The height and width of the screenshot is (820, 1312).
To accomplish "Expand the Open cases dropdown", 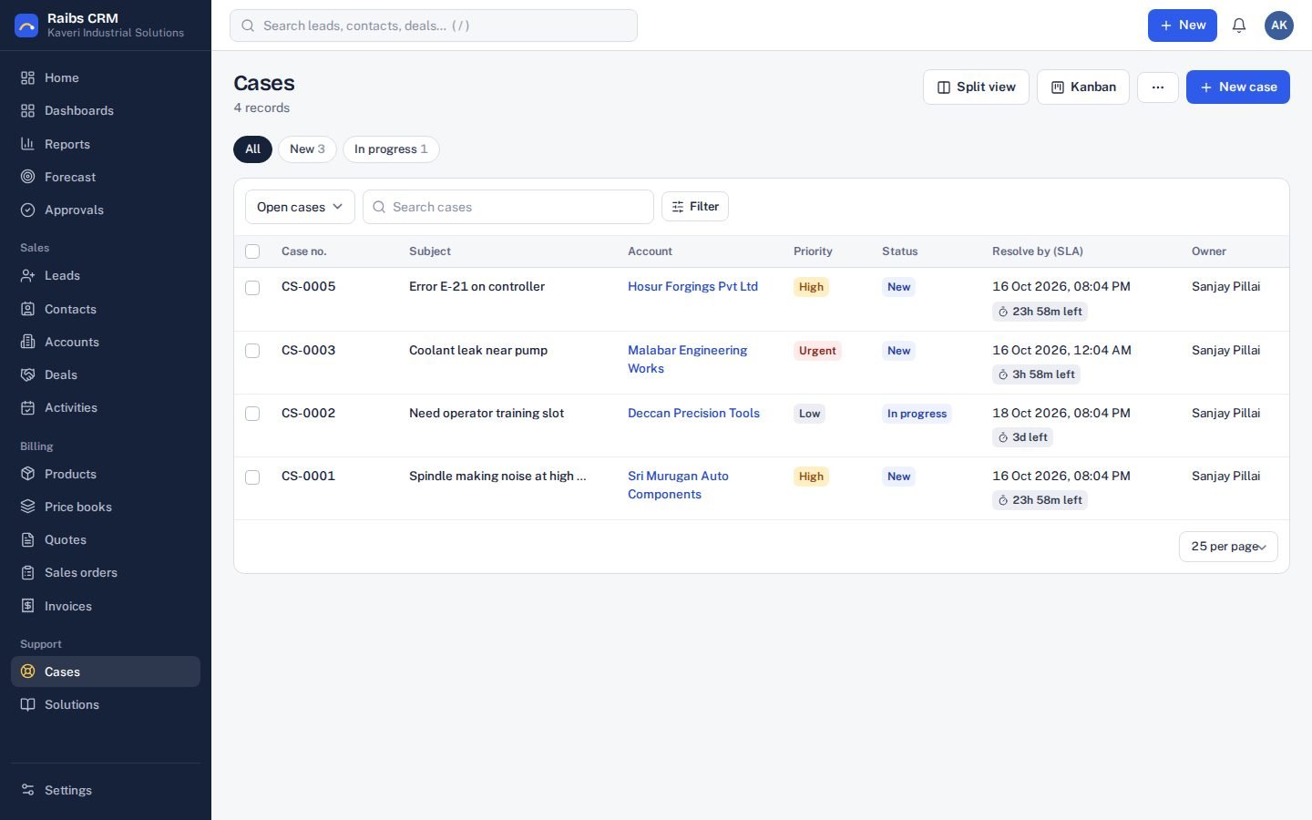I will 300,207.
